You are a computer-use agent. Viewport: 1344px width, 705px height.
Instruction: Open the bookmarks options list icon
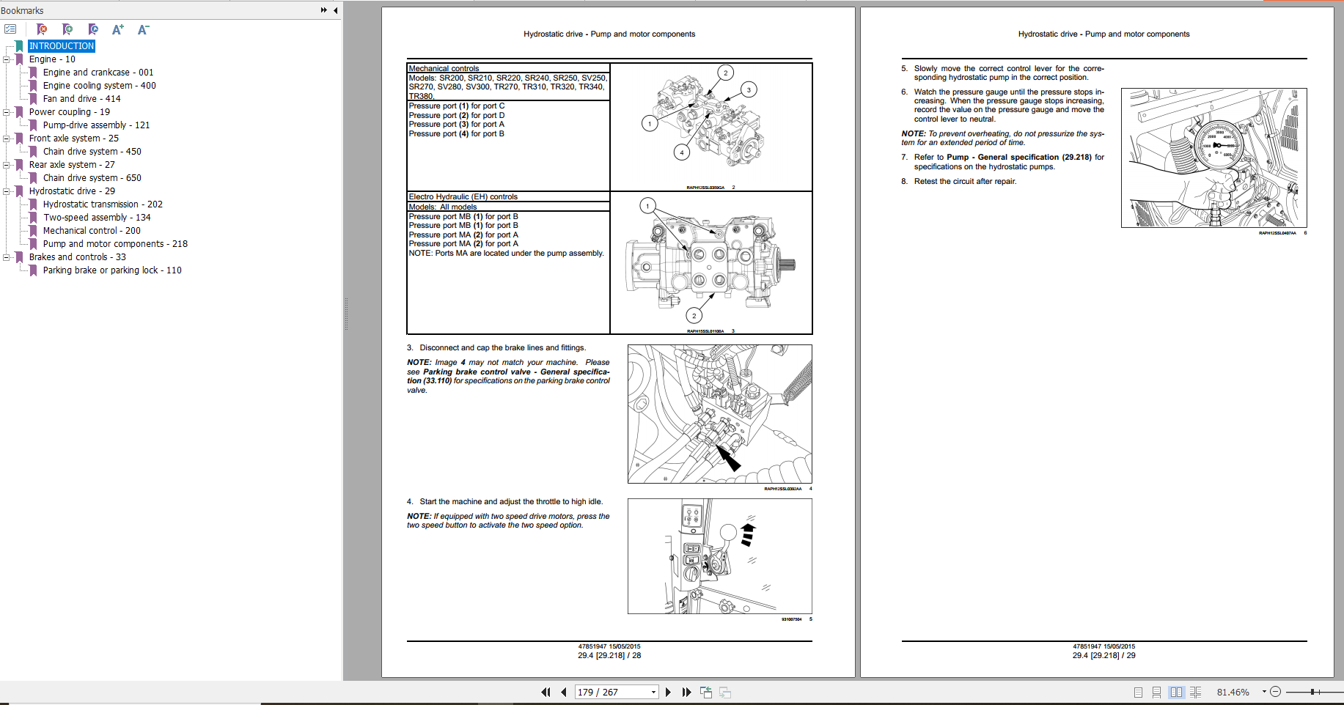(10, 29)
